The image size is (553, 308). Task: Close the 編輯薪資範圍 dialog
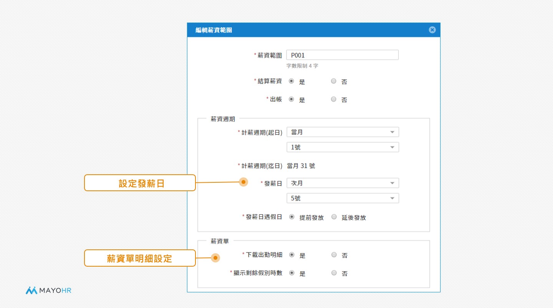432,30
